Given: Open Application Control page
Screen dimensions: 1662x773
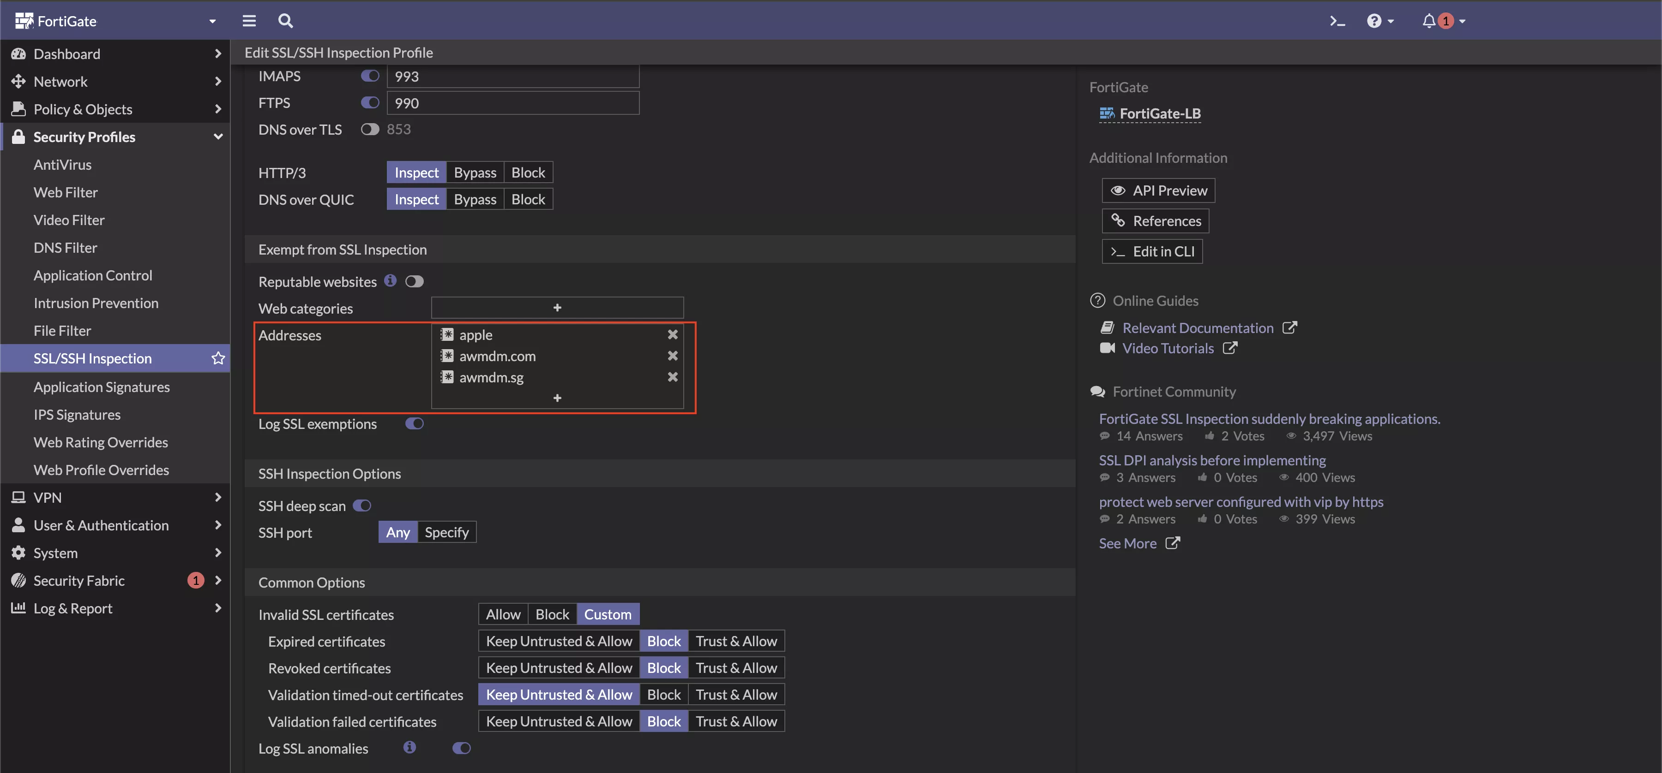Looking at the screenshot, I should point(93,275).
